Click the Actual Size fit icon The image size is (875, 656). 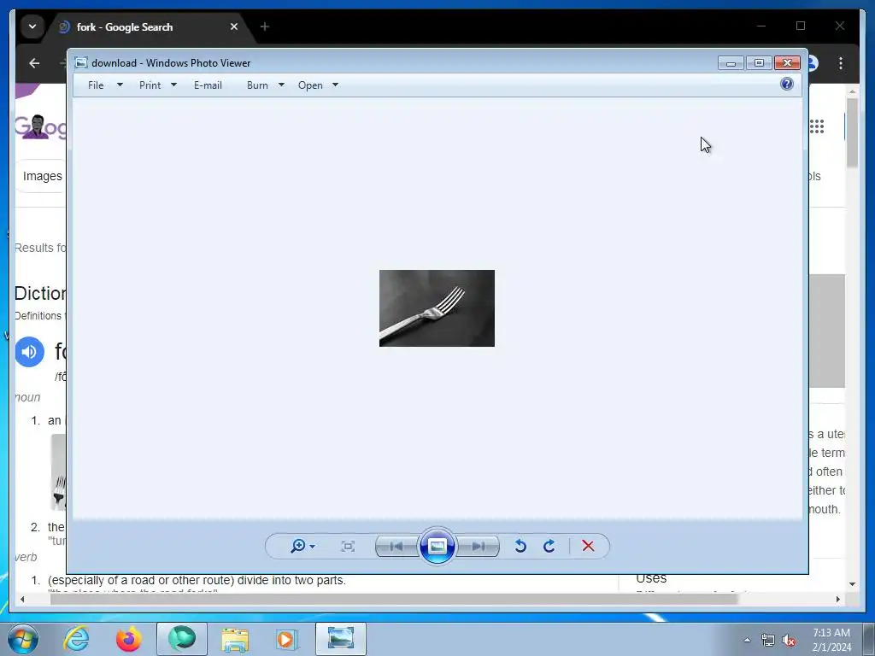pyautogui.click(x=348, y=546)
